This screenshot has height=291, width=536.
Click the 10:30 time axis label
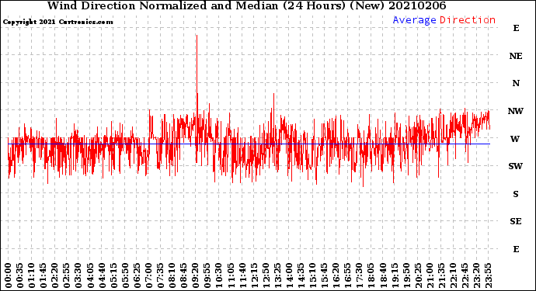219,275
